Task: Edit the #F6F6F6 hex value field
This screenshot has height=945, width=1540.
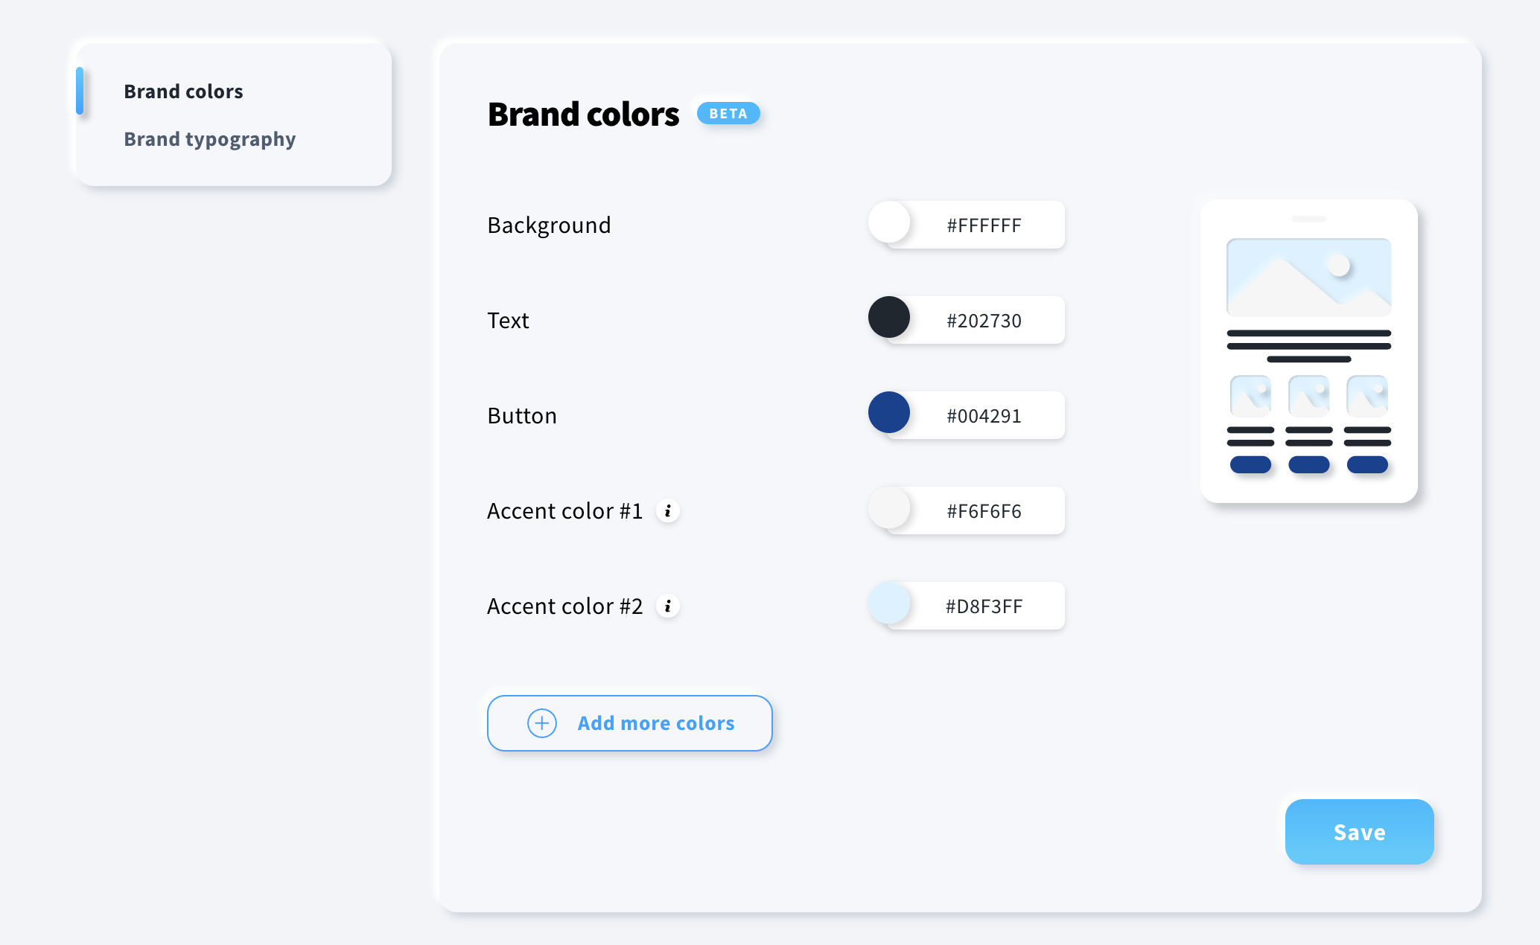Action: tap(983, 510)
